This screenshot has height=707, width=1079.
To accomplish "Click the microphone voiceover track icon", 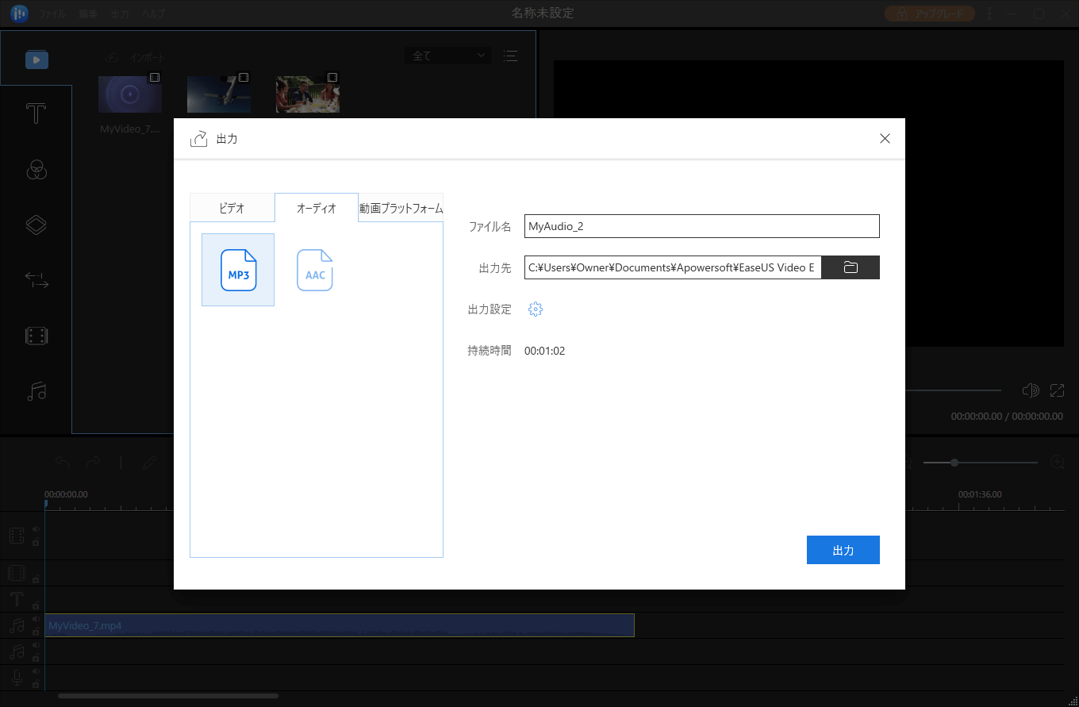I will pos(17,678).
